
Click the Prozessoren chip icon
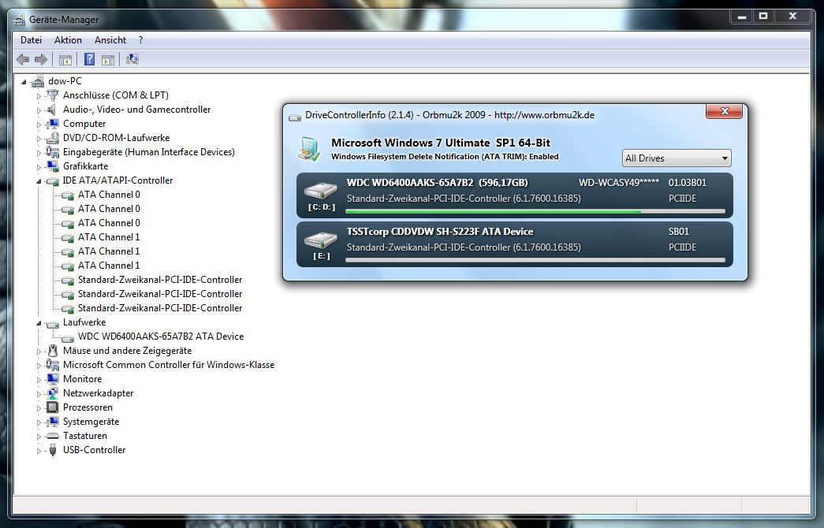tap(53, 407)
